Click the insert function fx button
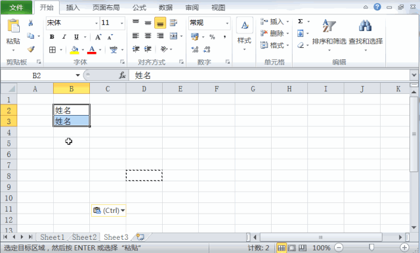The image size is (420, 253). 123,76
